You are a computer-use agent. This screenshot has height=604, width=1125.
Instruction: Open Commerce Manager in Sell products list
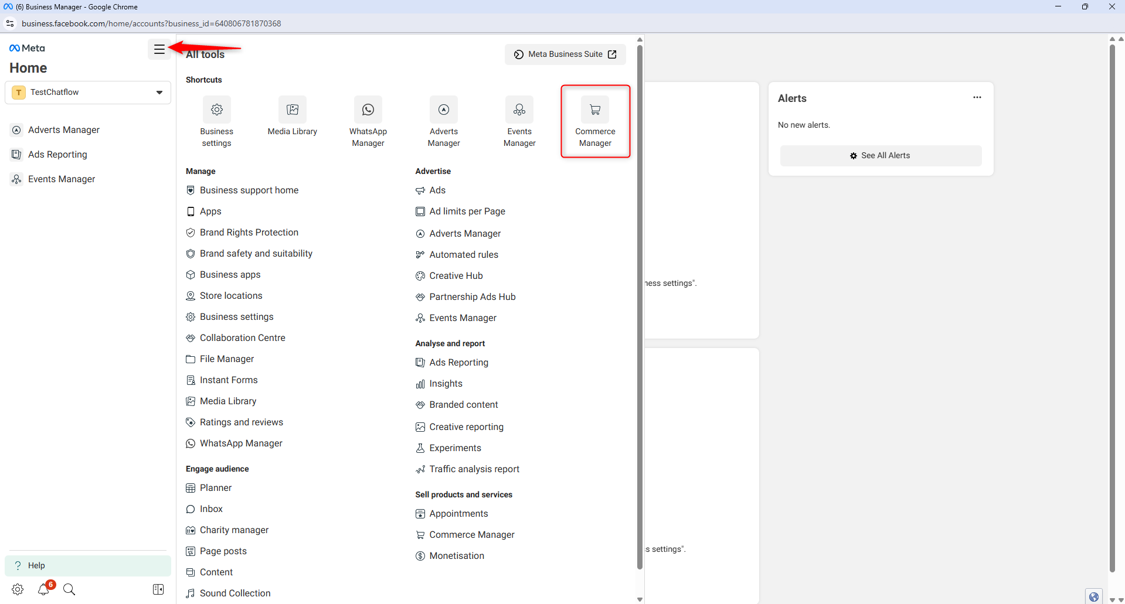tap(465, 535)
